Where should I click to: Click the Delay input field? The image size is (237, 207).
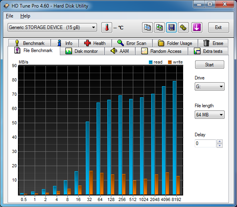(205, 143)
